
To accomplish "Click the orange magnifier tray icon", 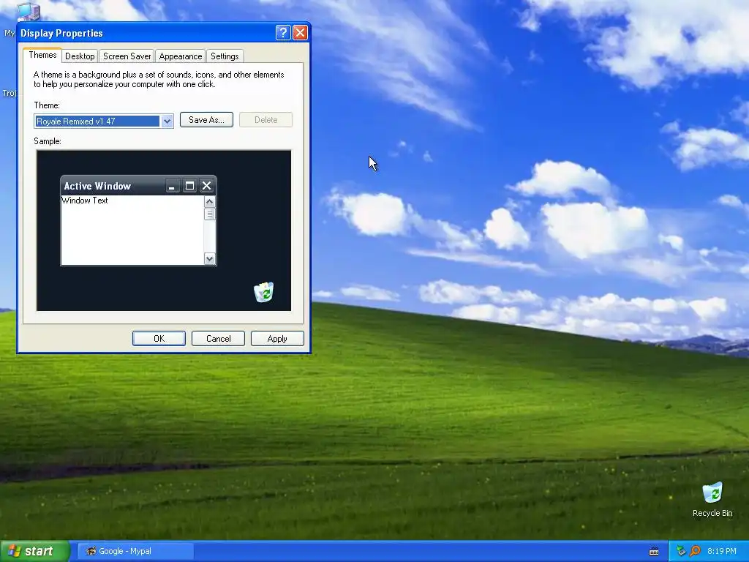I will pyautogui.click(x=695, y=551).
